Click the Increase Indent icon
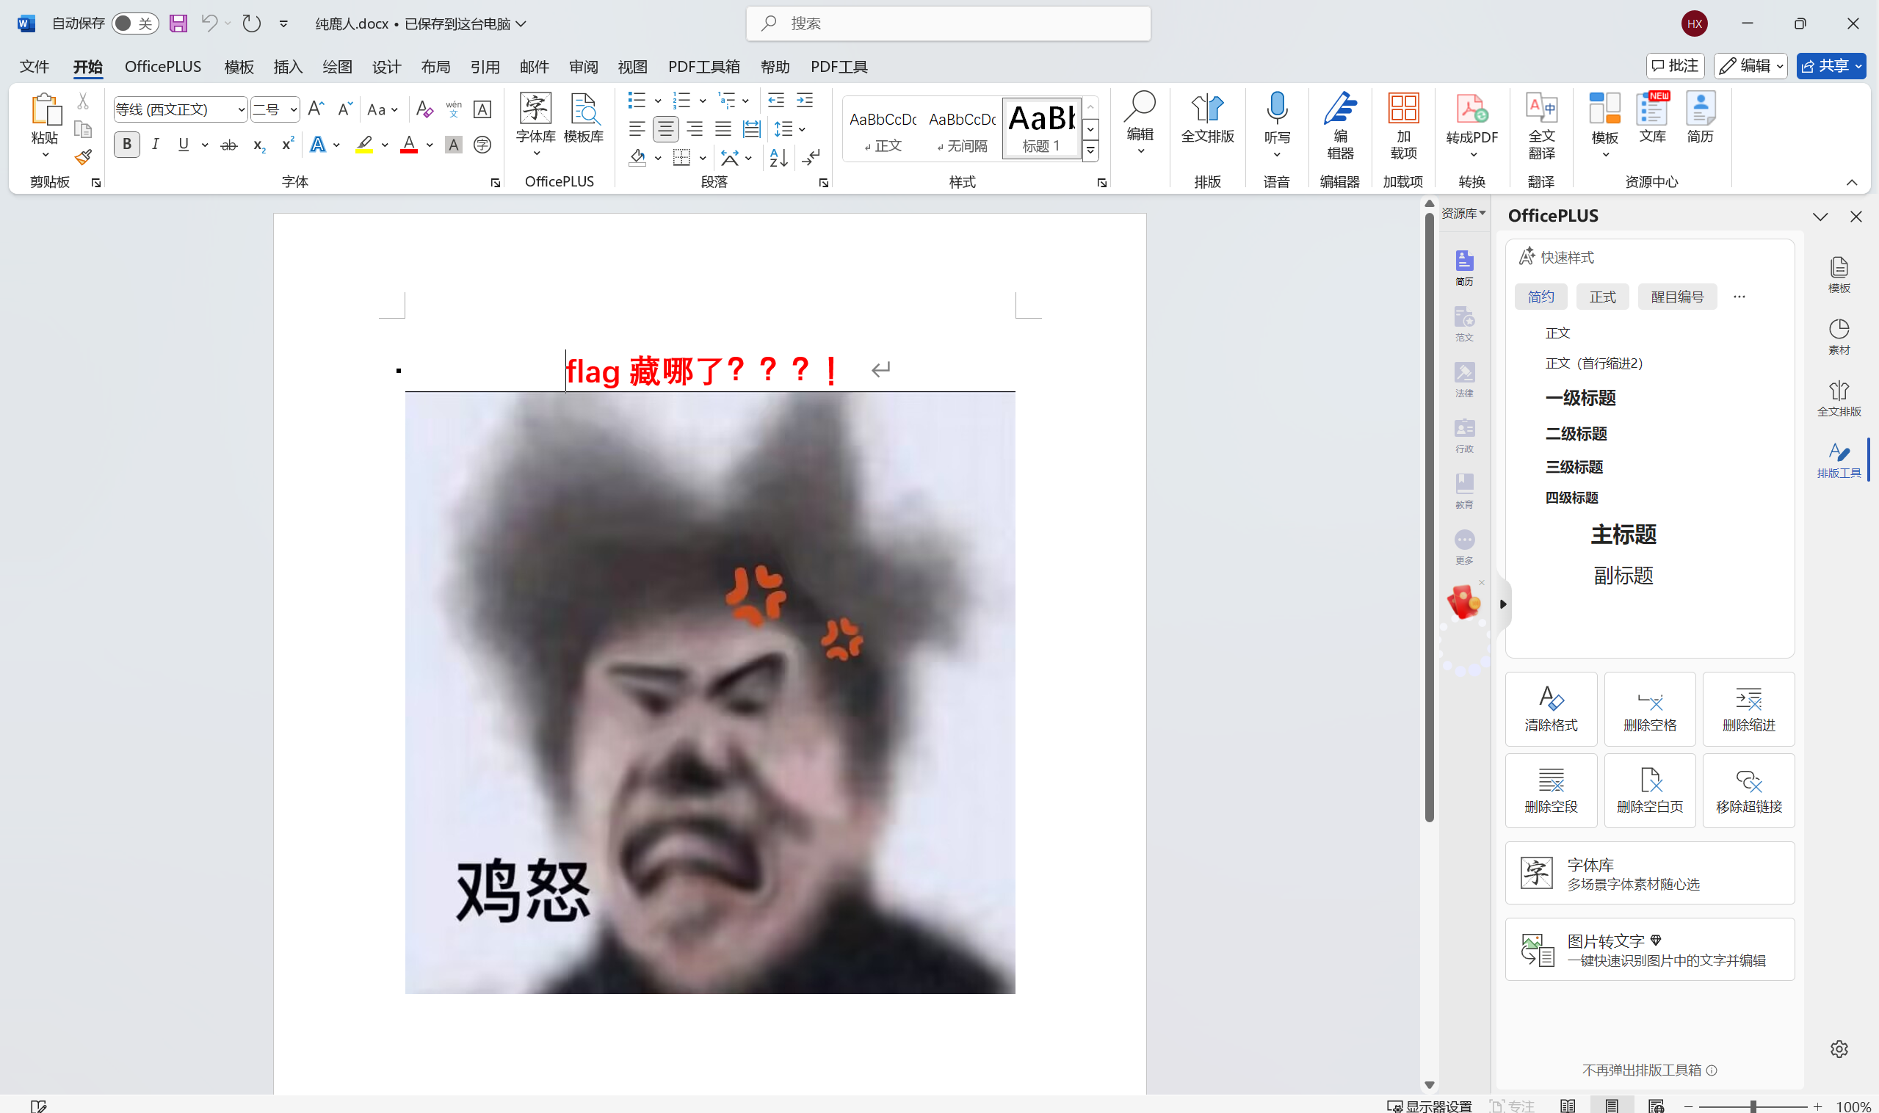This screenshot has height=1113, width=1879. tap(805, 100)
